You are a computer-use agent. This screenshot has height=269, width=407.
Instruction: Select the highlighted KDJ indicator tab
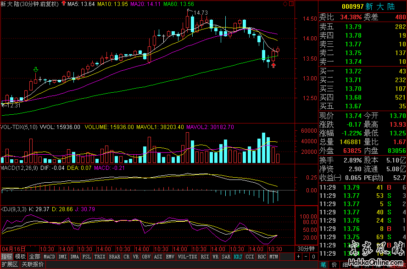pos(238,257)
